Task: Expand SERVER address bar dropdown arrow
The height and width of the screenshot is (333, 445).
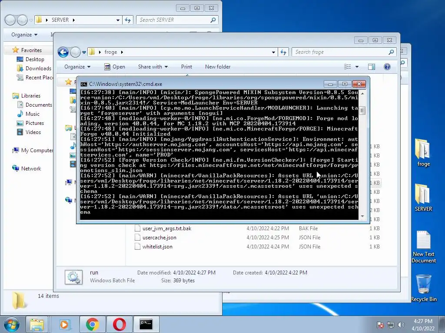Action: pyautogui.click(x=118, y=20)
